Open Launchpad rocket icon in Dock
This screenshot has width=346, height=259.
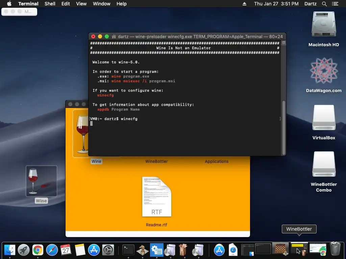click(24, 250)
